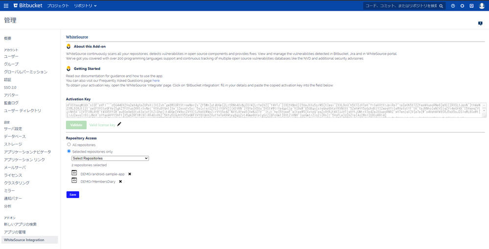489x249 pixels.
Task: Select the All repositories option
Action: 69,145
